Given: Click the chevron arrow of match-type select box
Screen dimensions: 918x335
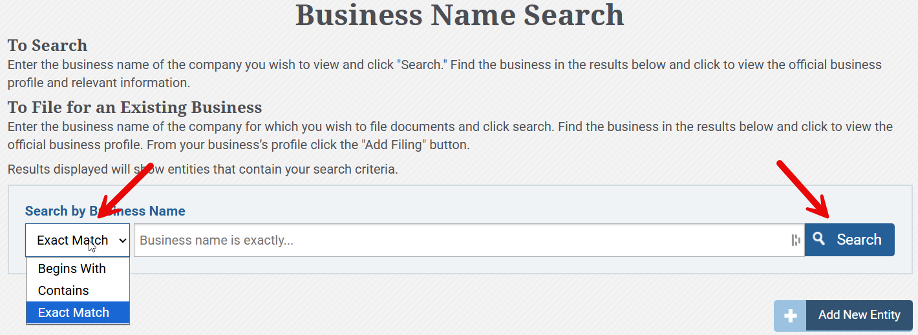Looking at the screenshot, I should pyautogui.click(x=122, y=241).
